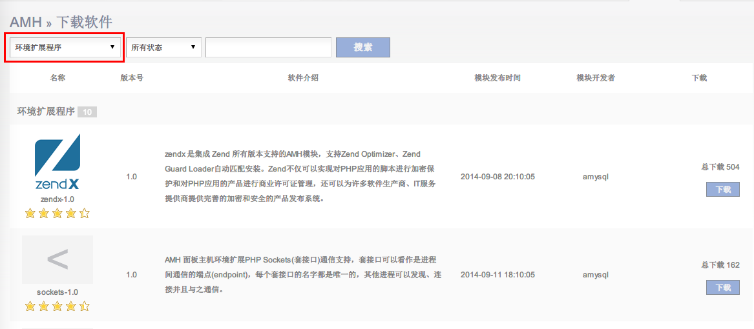Click first star of zendx rating
754x329 pixels.
point(30,214)
